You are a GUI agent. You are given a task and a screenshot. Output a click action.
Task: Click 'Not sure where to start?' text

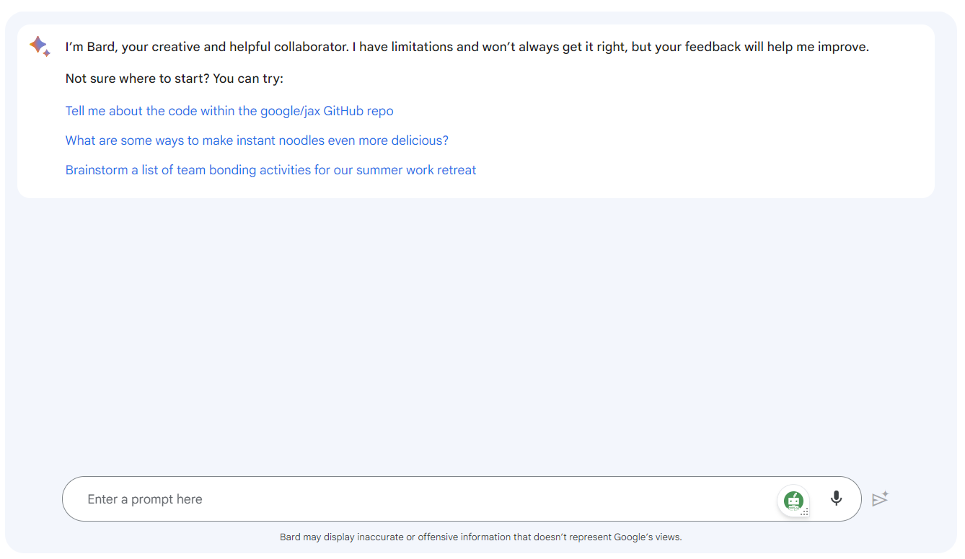pos(138,79)
